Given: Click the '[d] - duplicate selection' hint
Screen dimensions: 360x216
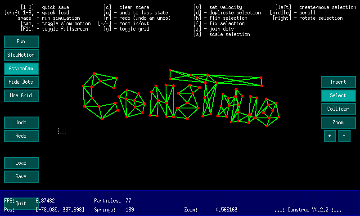Looking at the screenshot, I should (227, 13).
